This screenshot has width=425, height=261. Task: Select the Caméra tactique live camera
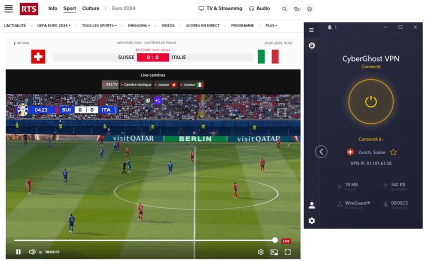(x=136, y=84)
